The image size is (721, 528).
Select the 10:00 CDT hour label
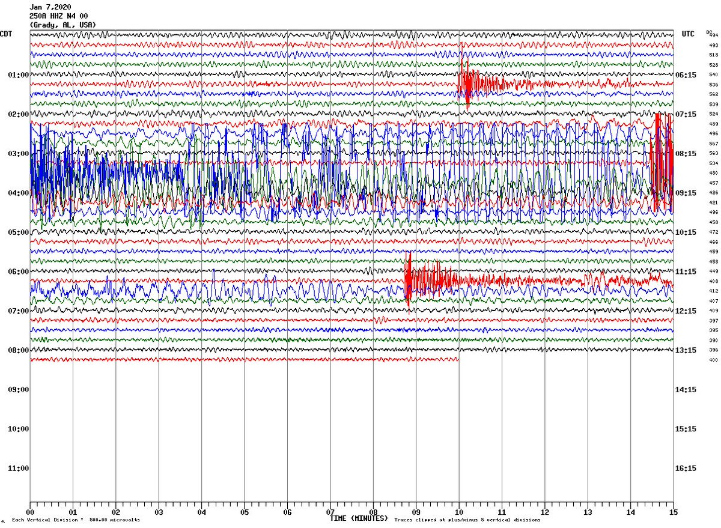18,429
